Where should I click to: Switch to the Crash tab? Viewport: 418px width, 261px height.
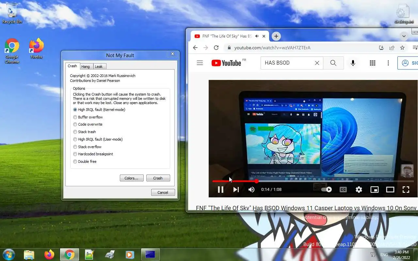tap(72, 66)
